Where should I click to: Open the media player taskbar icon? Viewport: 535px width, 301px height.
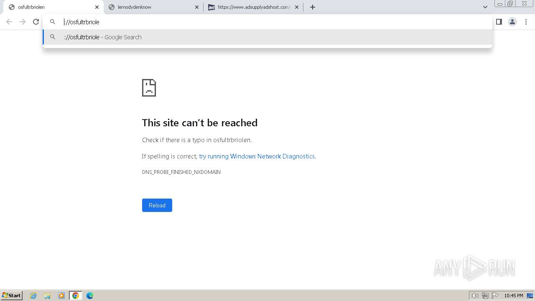pos(61,296)
